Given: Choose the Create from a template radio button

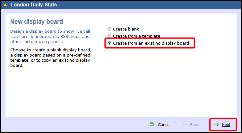Looking at the screenshot, I should pos(109,36).
